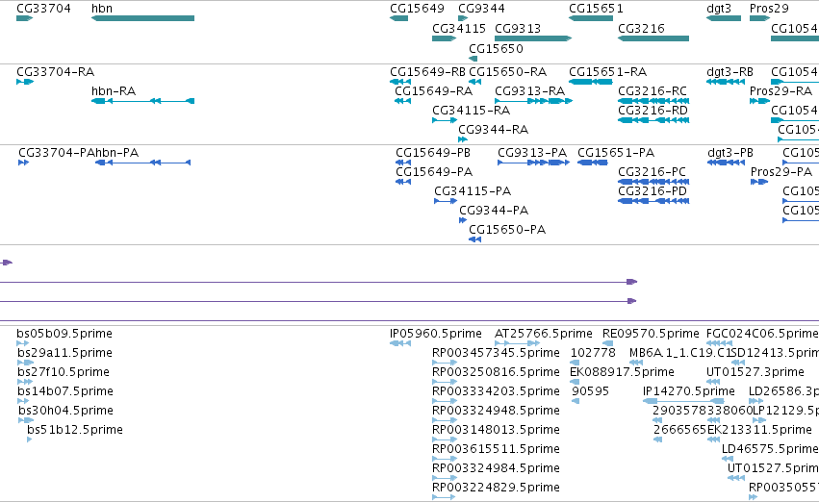Open the dgt3-PB protein label
This screenshot has height=502, width=819.
tap(730, 152)
